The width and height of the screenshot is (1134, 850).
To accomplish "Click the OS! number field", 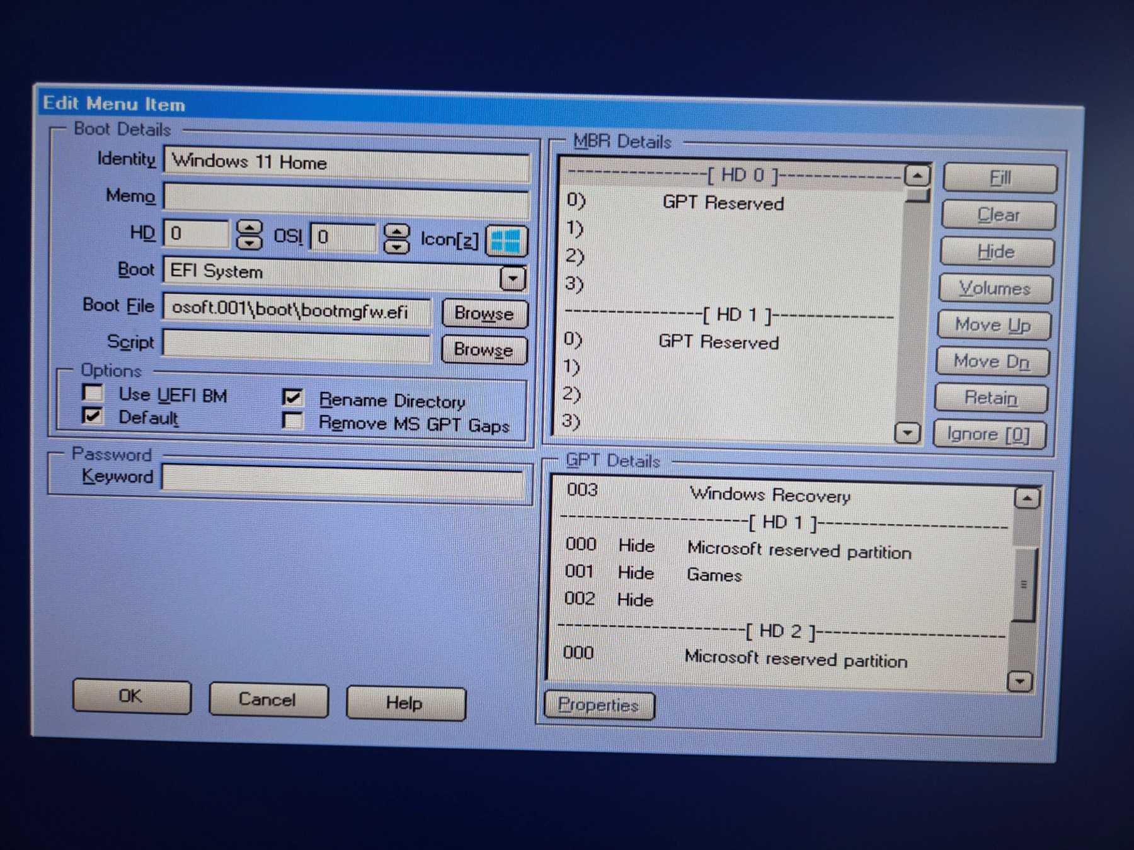I will 343,238.
